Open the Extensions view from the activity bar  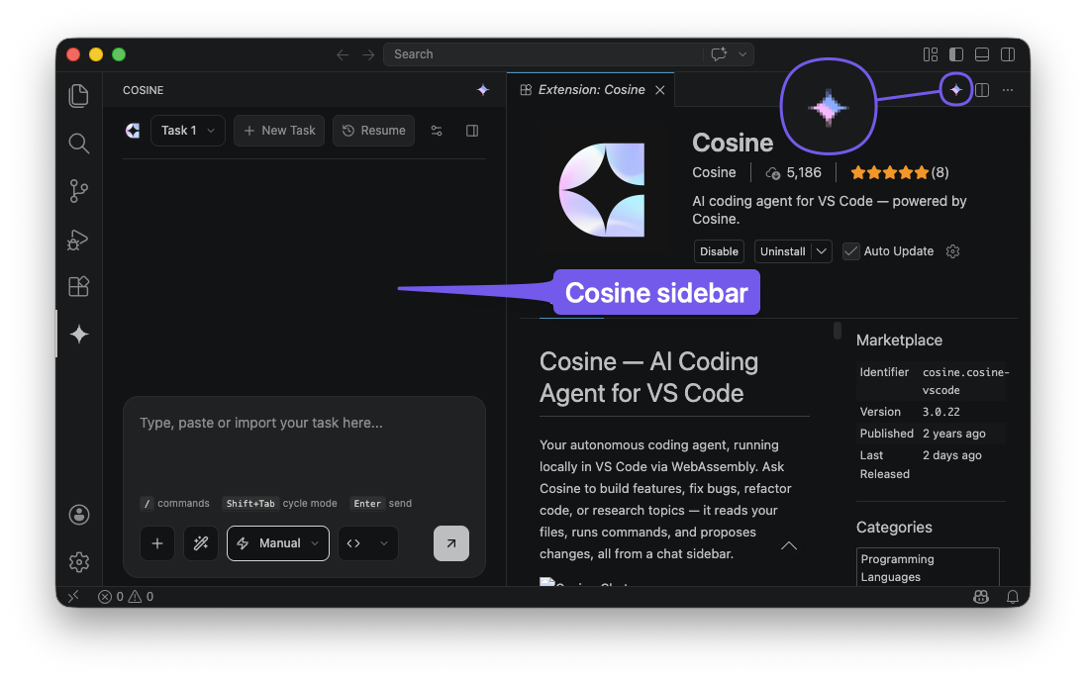(x=79, y=286)
